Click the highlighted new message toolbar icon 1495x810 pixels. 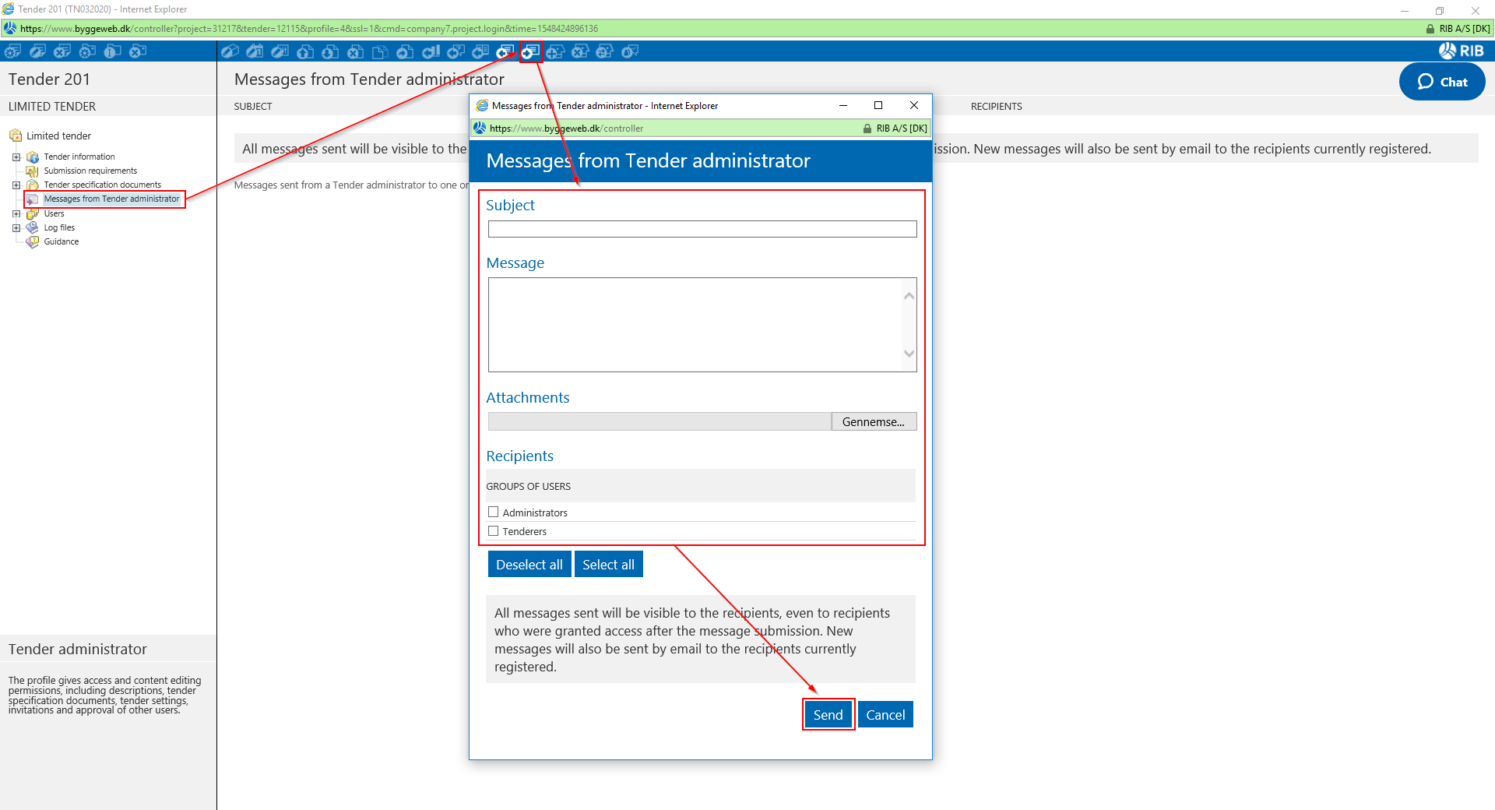coord(530,51)
